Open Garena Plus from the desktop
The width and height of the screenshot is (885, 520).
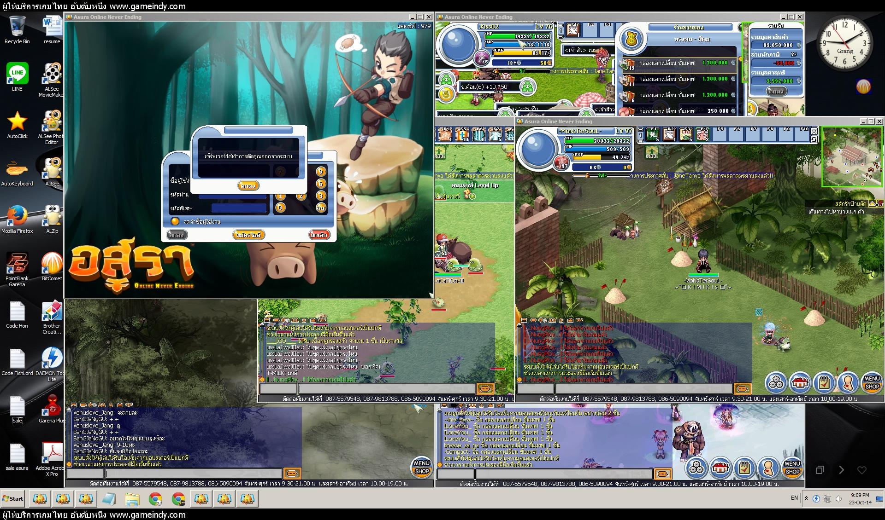coord(52,409)
